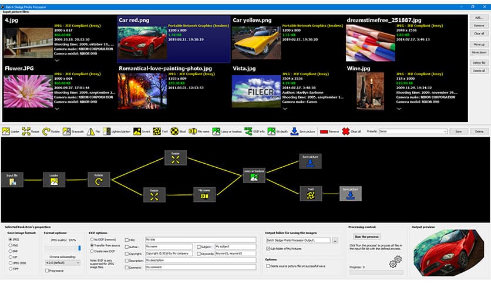
Task: Click the Run the process button
Action: click(x=366, y=237)
